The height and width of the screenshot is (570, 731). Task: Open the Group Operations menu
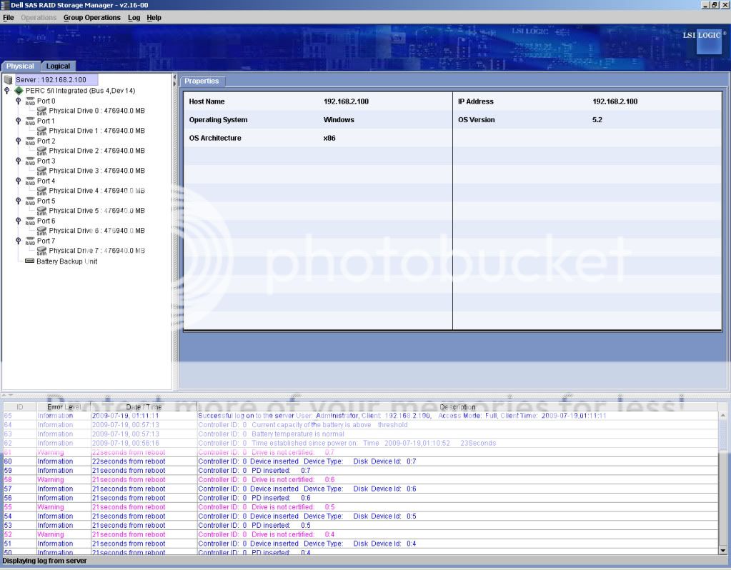tap(92, 17)
